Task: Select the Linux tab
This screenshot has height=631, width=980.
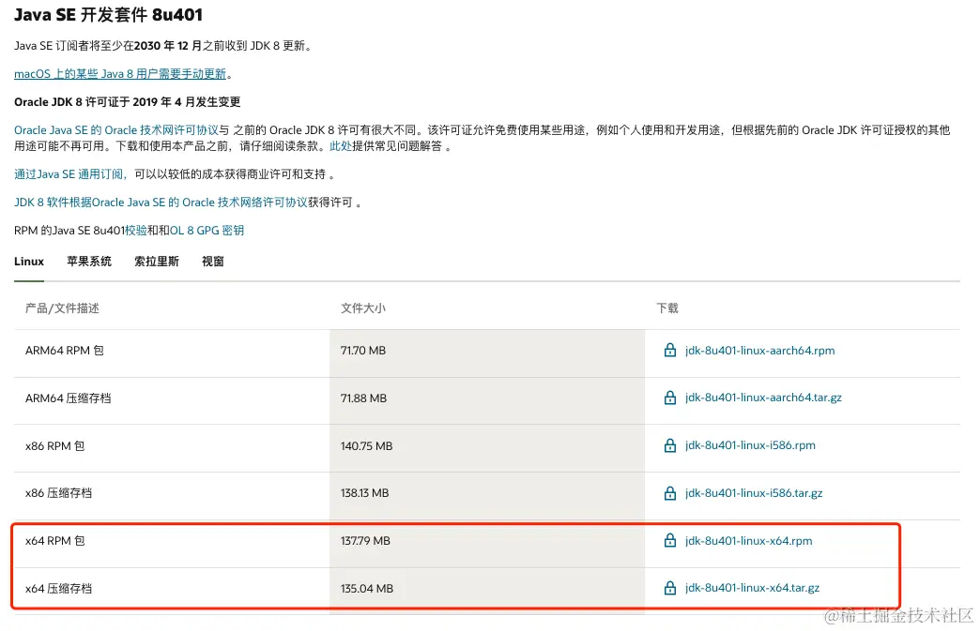Action: (29, 262)
